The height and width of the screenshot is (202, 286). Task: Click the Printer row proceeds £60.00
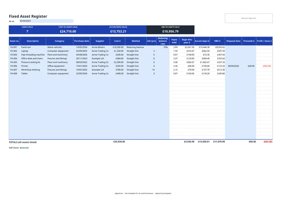249,66
